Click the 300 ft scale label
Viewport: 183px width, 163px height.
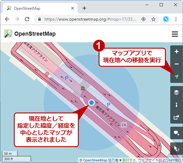coord(8,159)
